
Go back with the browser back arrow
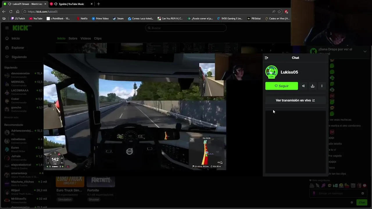click(x=4, y=12)
